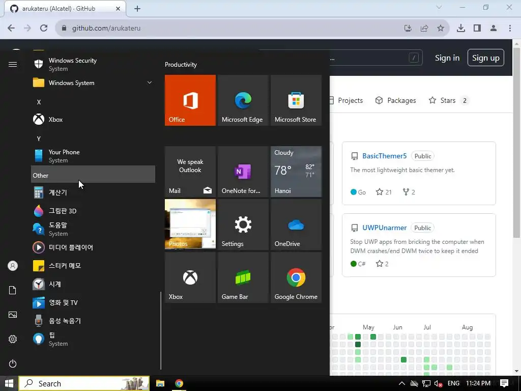Open the BasicThemer5 repository link

click(x=385, y=156)
